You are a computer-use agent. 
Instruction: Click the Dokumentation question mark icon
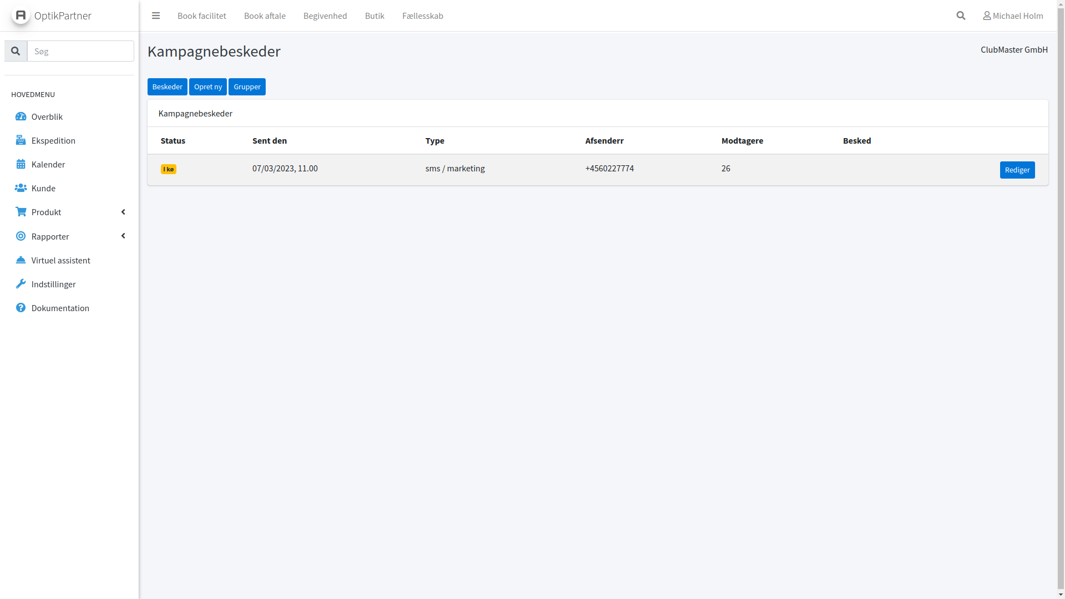[21, 308]
